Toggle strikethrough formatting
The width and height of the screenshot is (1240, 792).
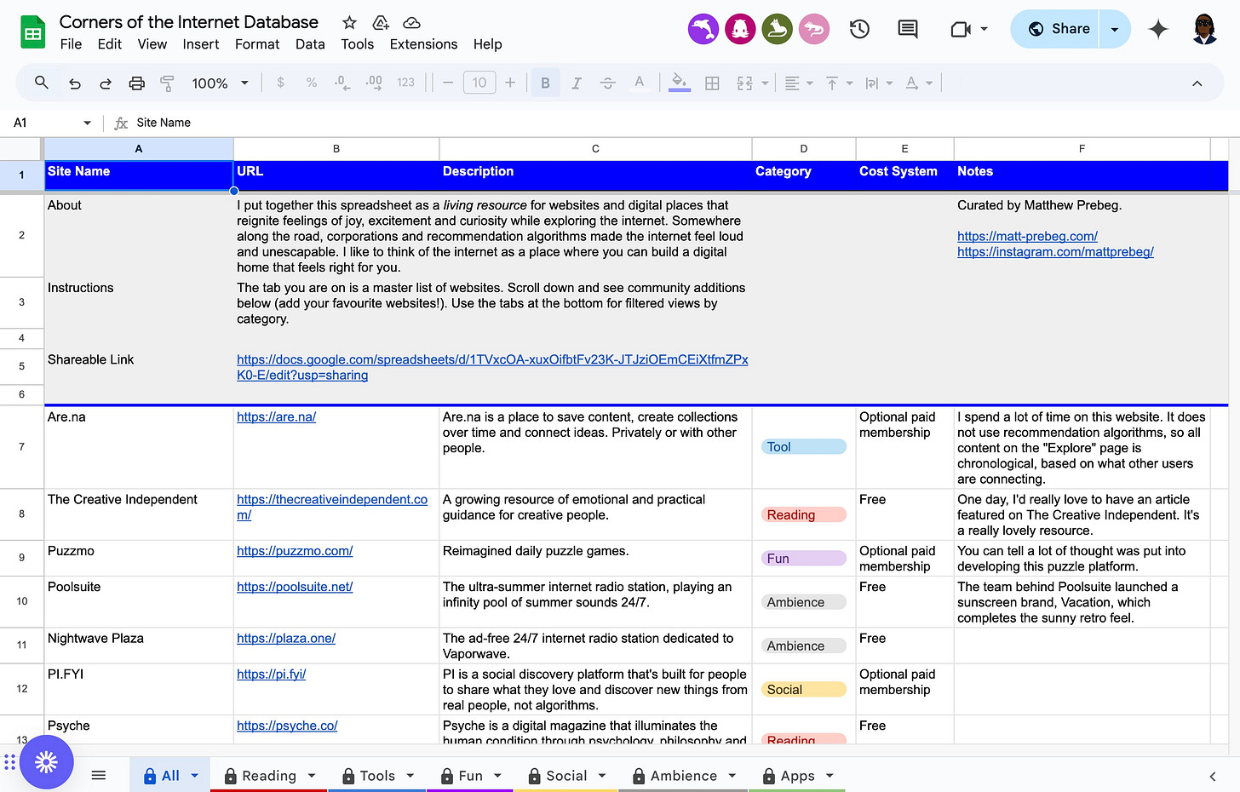pos(607,83)
